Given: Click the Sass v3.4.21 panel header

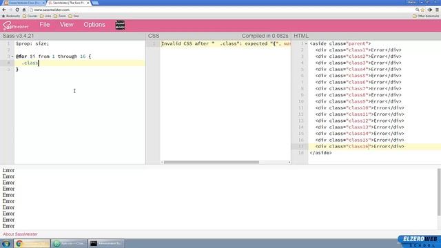Looking at the screenshot, I should point(18,36).
